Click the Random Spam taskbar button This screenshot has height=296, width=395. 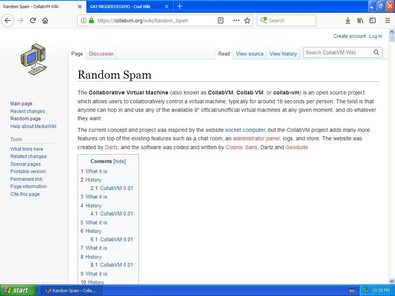click(71, 291)
